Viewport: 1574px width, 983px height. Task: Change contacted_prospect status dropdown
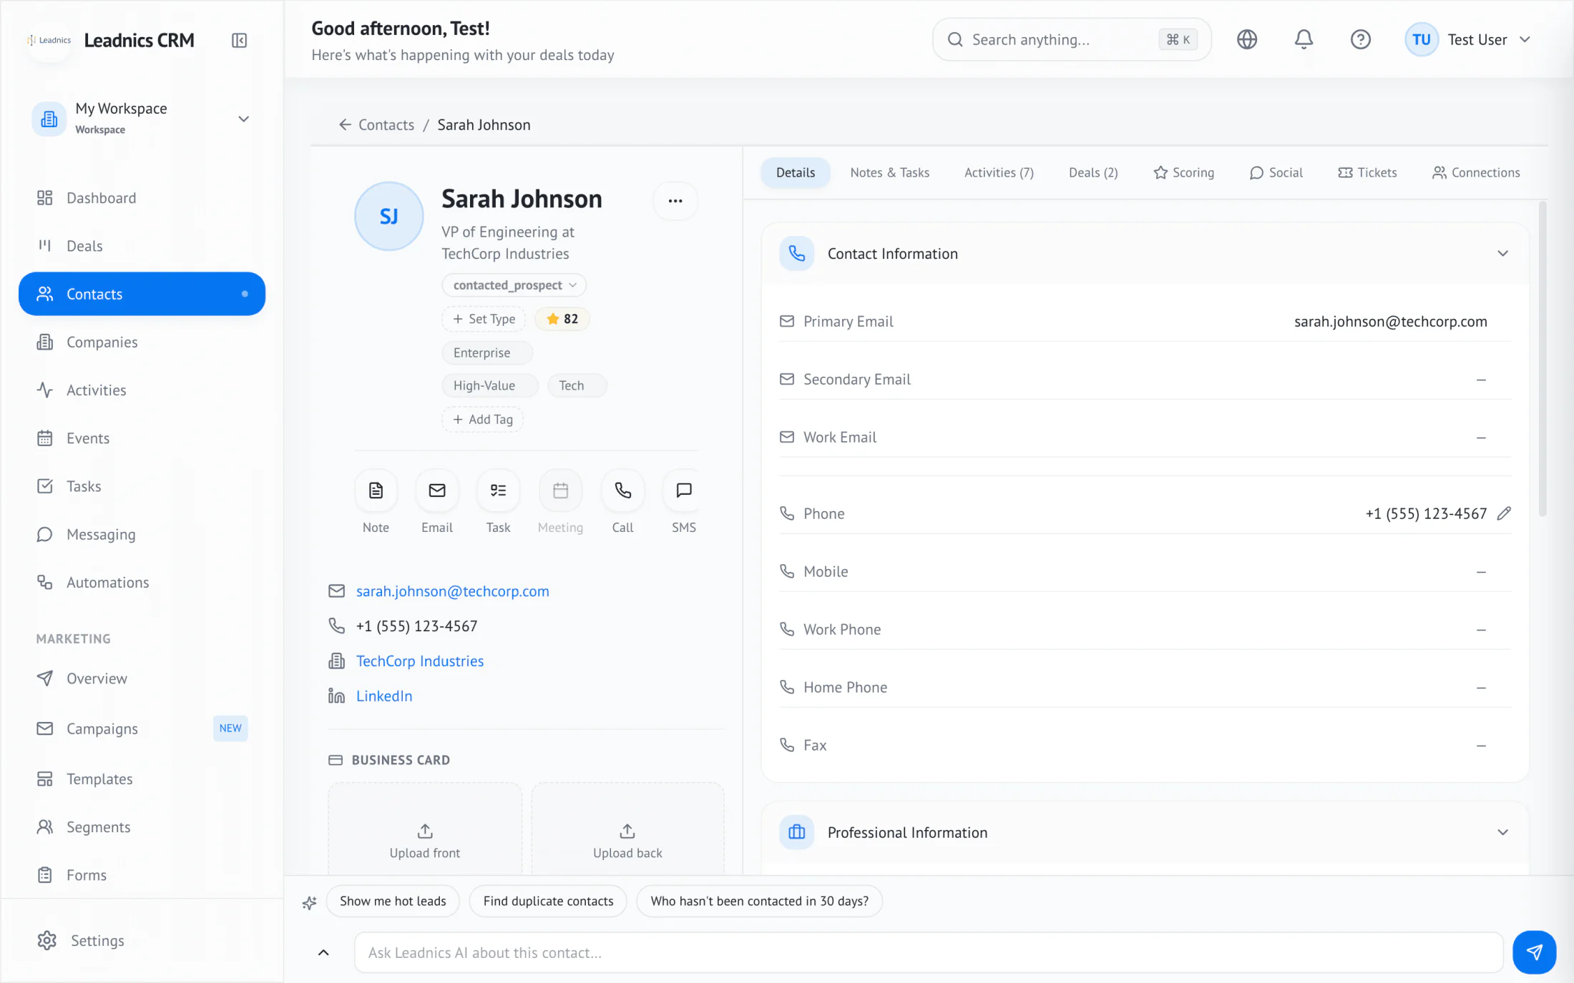(514, 285)
